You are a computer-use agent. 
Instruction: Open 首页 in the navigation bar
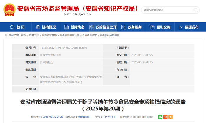(21, 27)
